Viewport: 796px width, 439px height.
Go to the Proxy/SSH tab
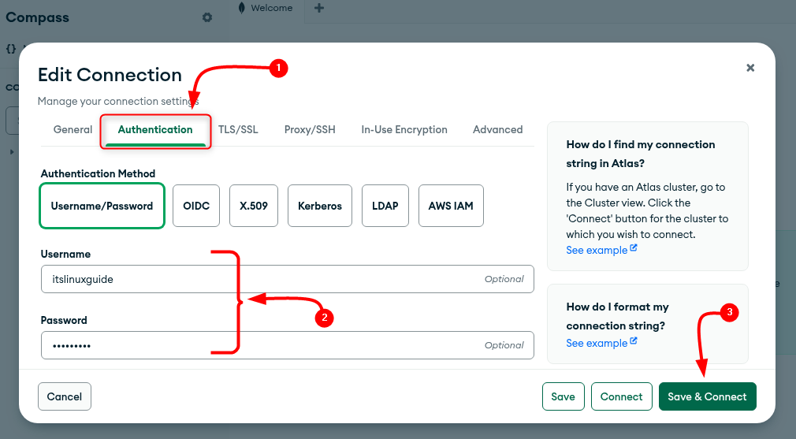tap(310, 129)
